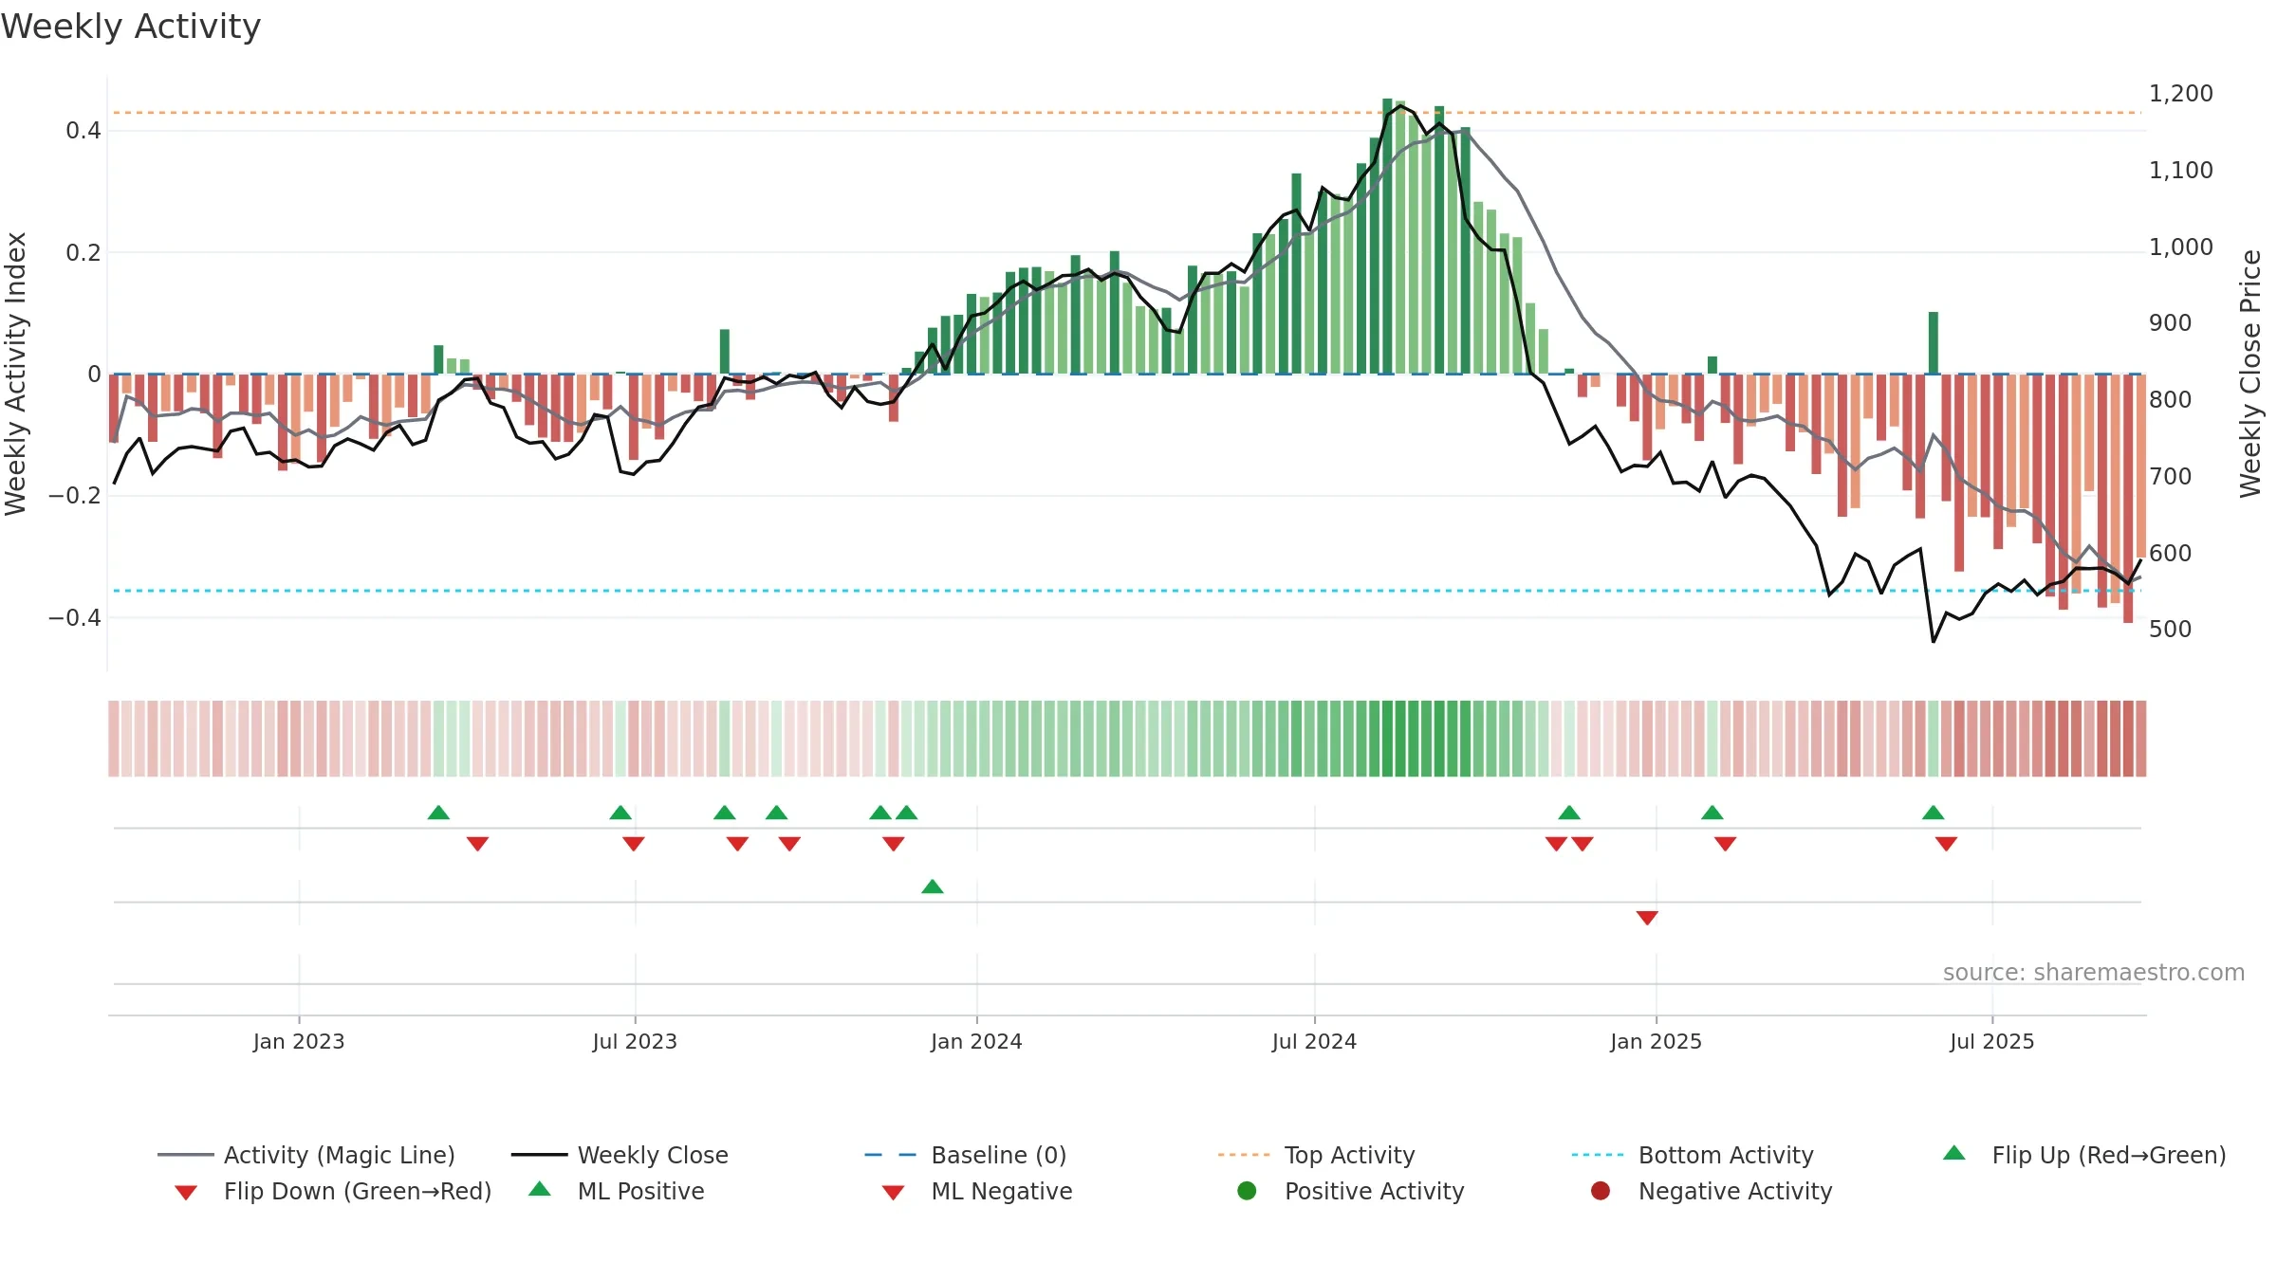
Task: Toggle the Top Activity legend entry
Action: [1316, 1155]
